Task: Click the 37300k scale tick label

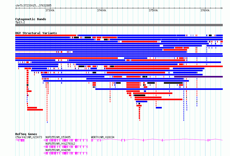Action: click(x=50, y=10)
